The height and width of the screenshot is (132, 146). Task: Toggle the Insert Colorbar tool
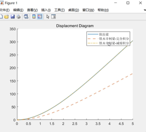[x=34, y=17]
